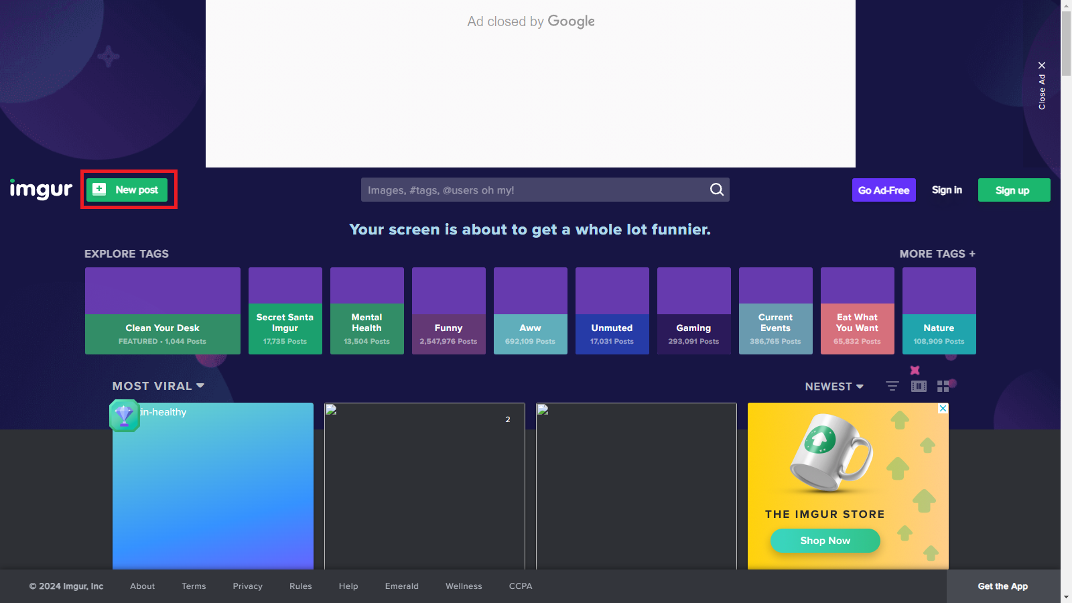Click Get the App button
Image resolution: width=1072 pixels, height=603 pixels.
1003,586
